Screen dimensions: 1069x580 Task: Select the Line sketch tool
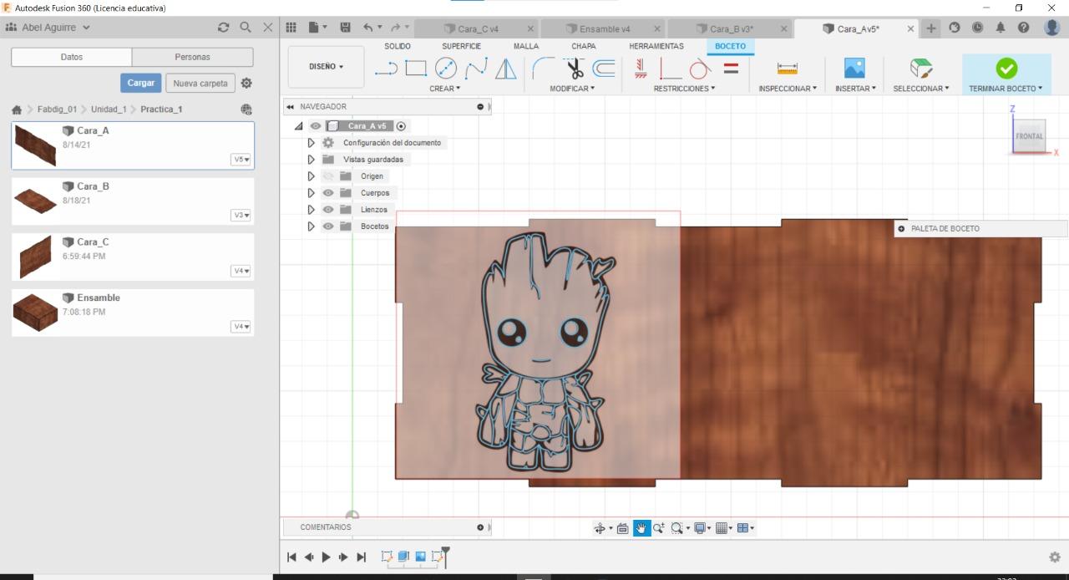(386, 69)
